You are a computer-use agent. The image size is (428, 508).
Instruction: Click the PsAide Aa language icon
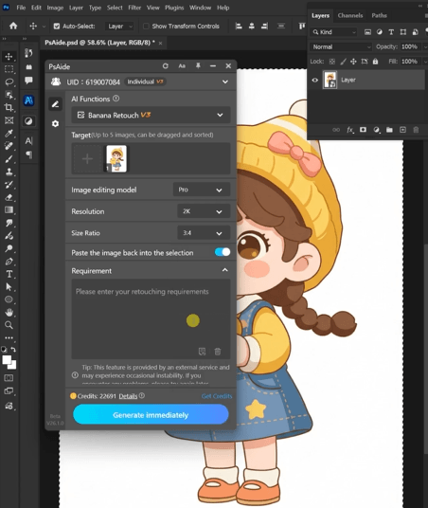[182, 66]
